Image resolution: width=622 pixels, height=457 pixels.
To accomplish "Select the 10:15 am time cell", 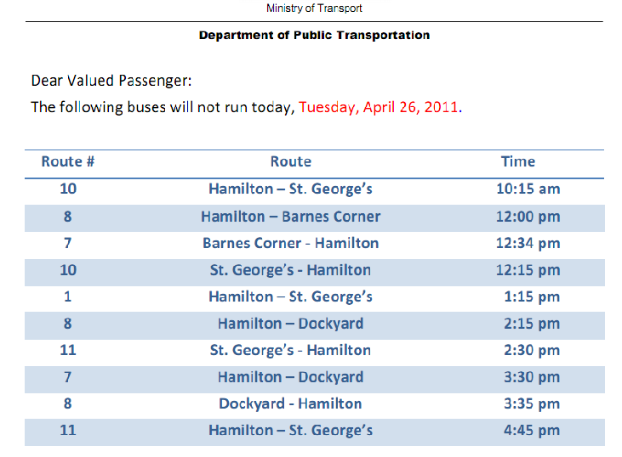I will tap(528, 189).
